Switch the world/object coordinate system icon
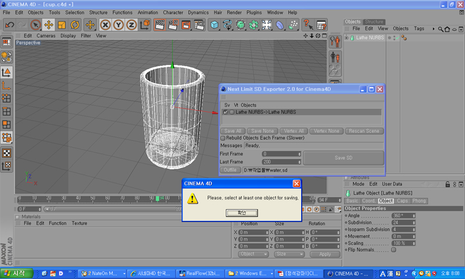465x279 pixels. point(145,25)
